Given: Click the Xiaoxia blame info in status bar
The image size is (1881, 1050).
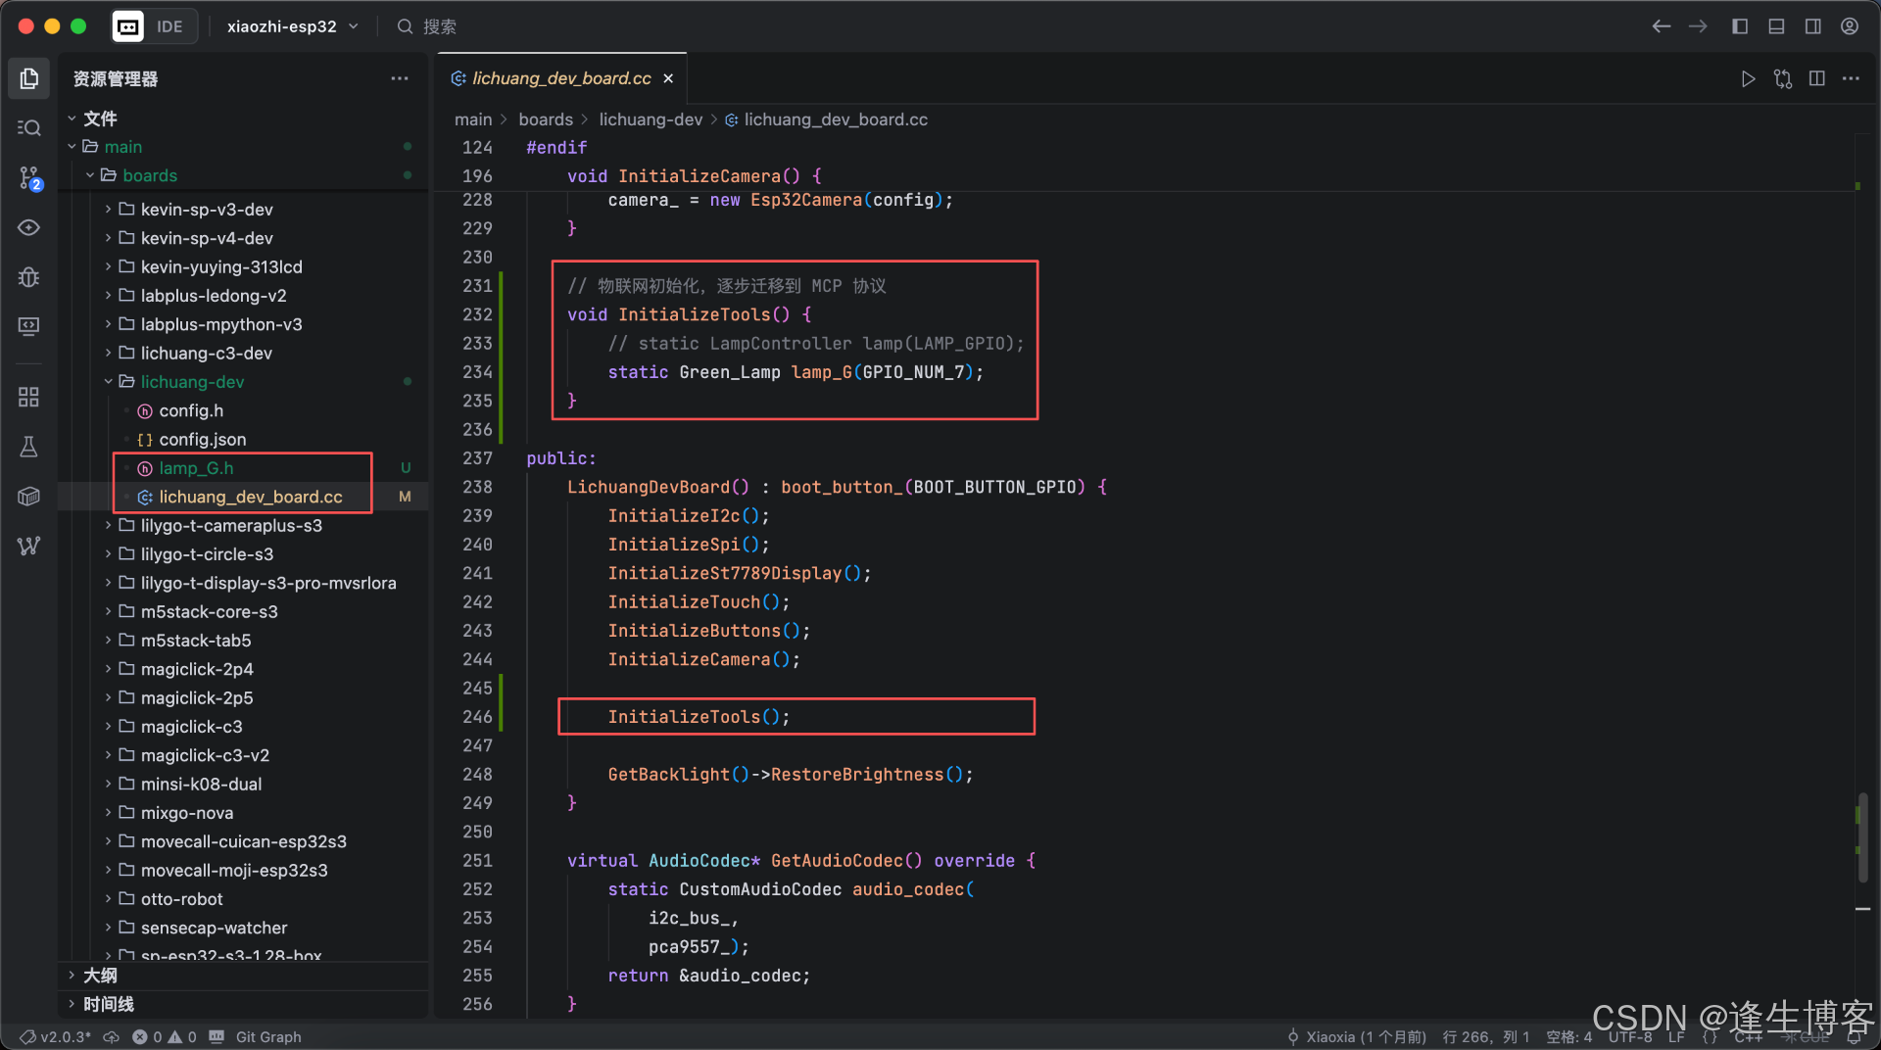Looking at the screenshot, I should [1357, 1036].
